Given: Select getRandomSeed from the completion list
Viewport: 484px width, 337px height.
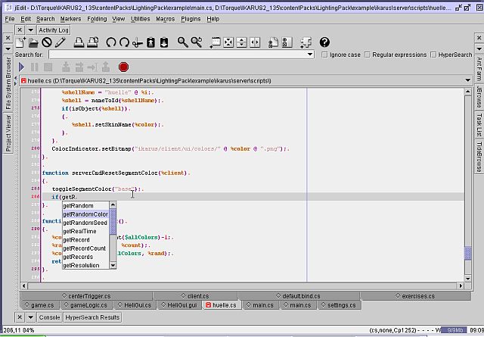Looking at the screenshot, I should pos(85,223).
